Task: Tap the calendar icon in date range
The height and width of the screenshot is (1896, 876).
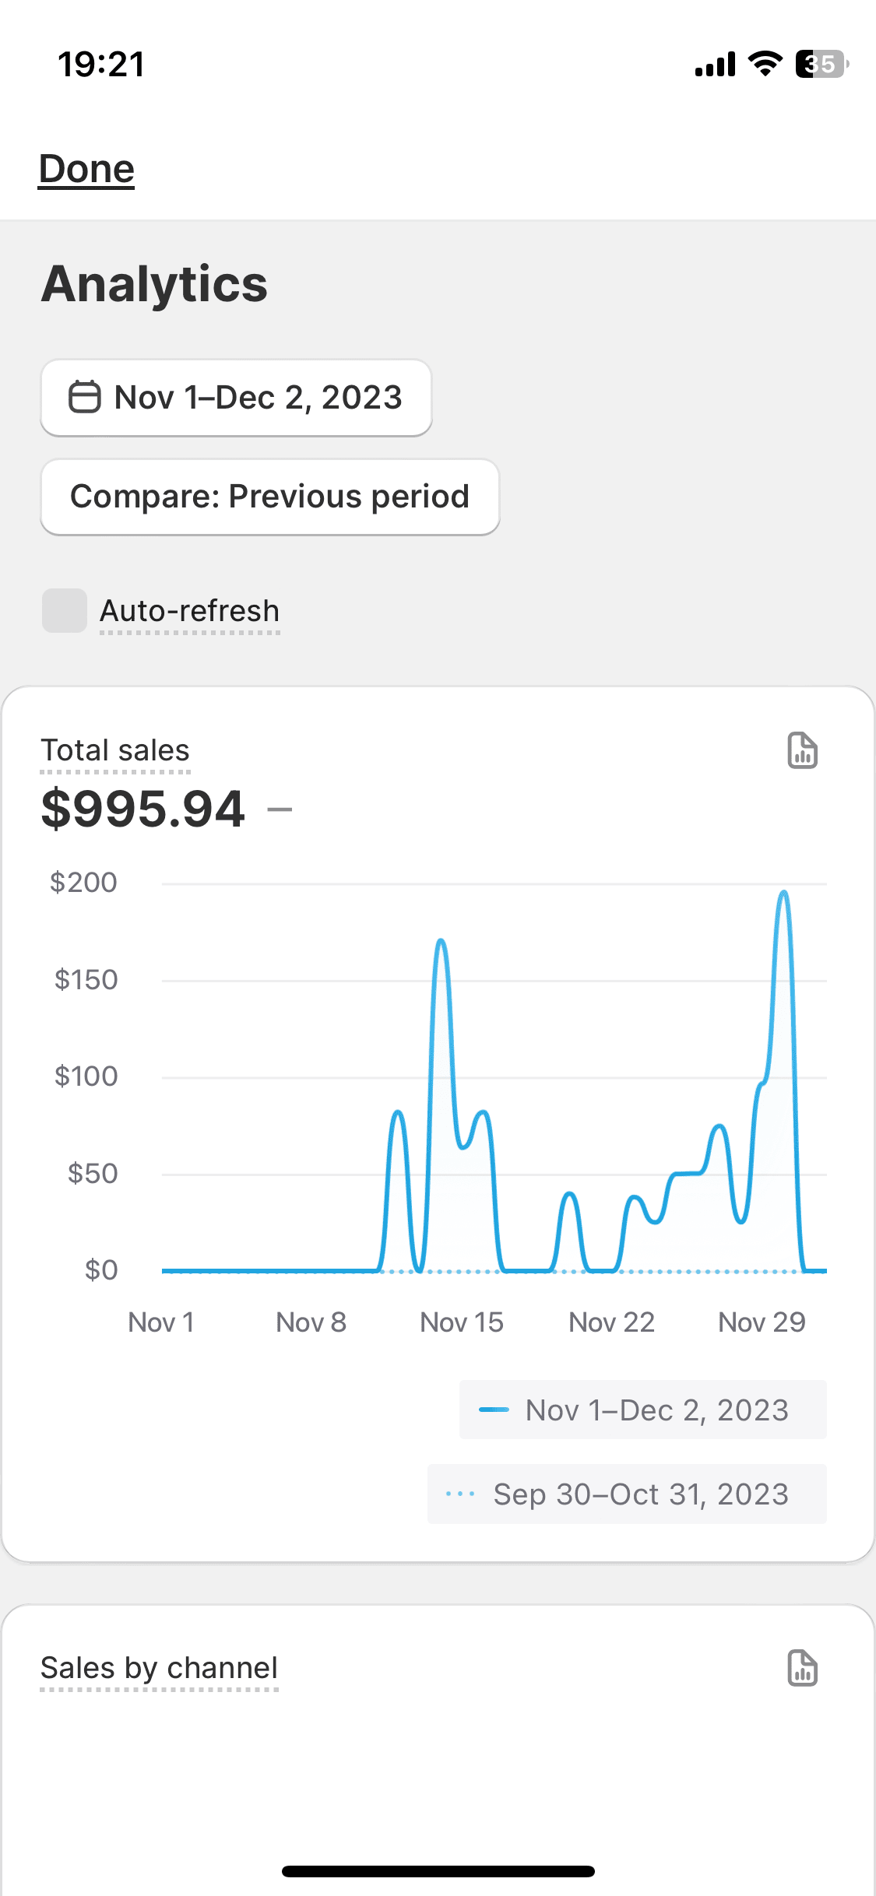Action: pyautogui.click(x=85, y=397)
